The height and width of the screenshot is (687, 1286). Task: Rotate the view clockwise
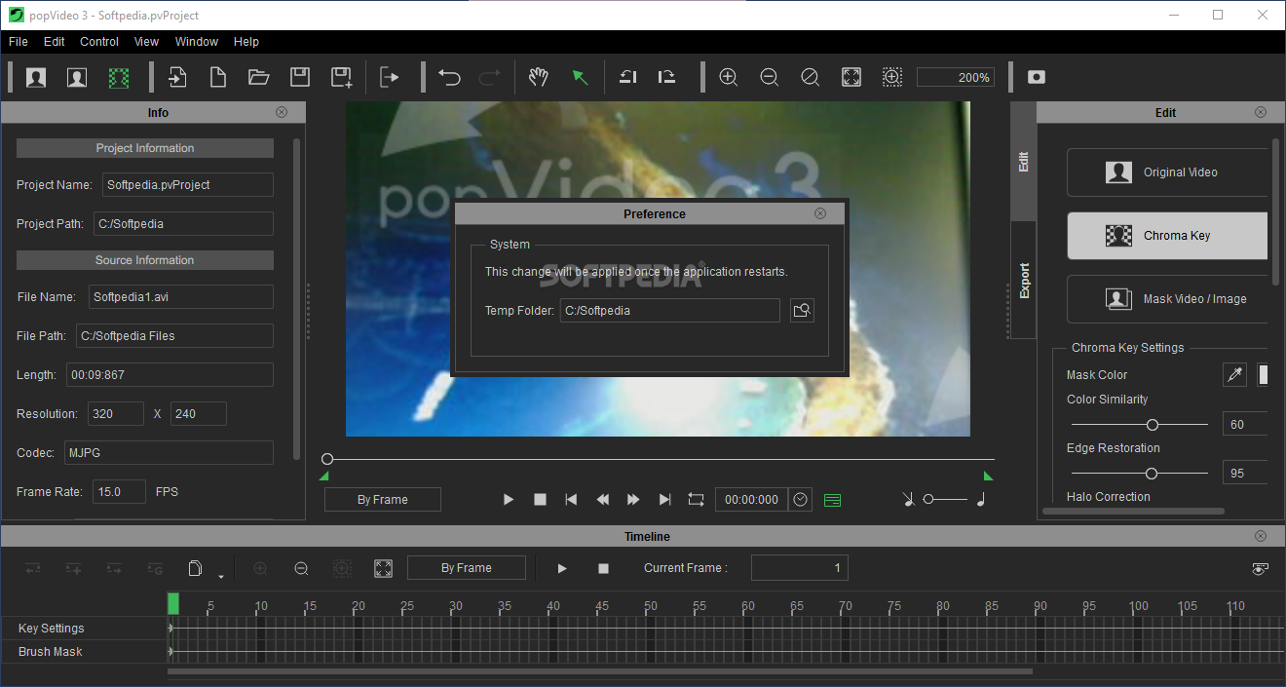(x=667, y=77)
